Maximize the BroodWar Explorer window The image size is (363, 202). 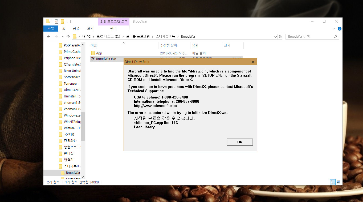click(x=324, y=22)
